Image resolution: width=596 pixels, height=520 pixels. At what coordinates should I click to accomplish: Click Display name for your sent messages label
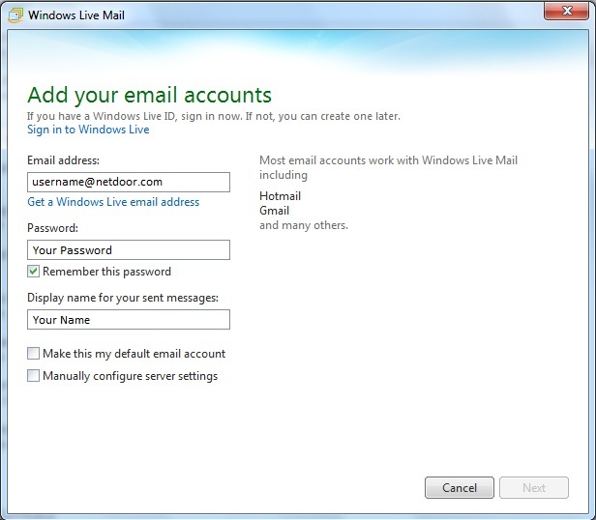tap(123, 298)
